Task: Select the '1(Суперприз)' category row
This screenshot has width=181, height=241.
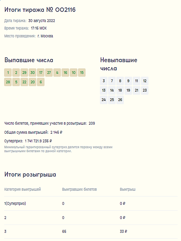Action: [15, 204]
